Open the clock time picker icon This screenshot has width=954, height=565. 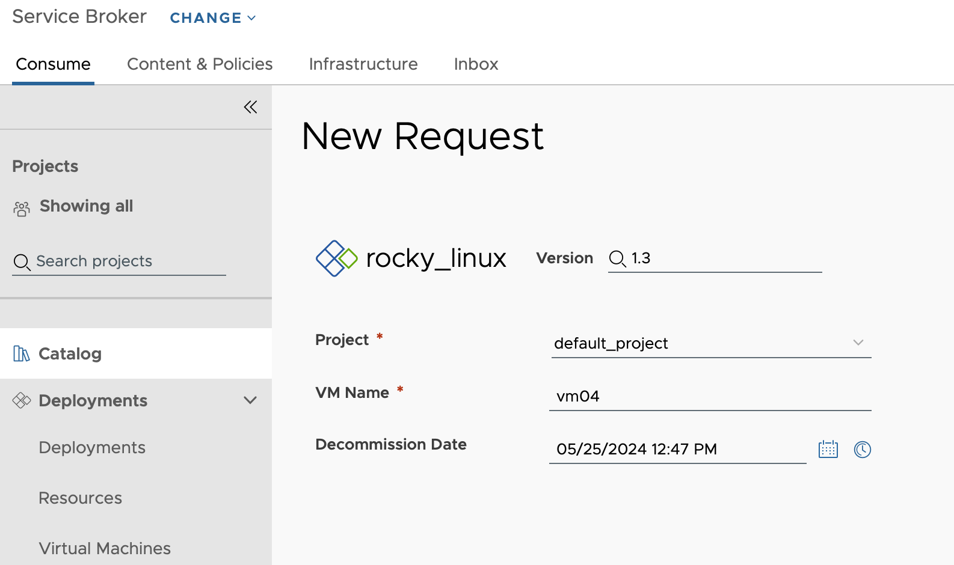[863, 449]
